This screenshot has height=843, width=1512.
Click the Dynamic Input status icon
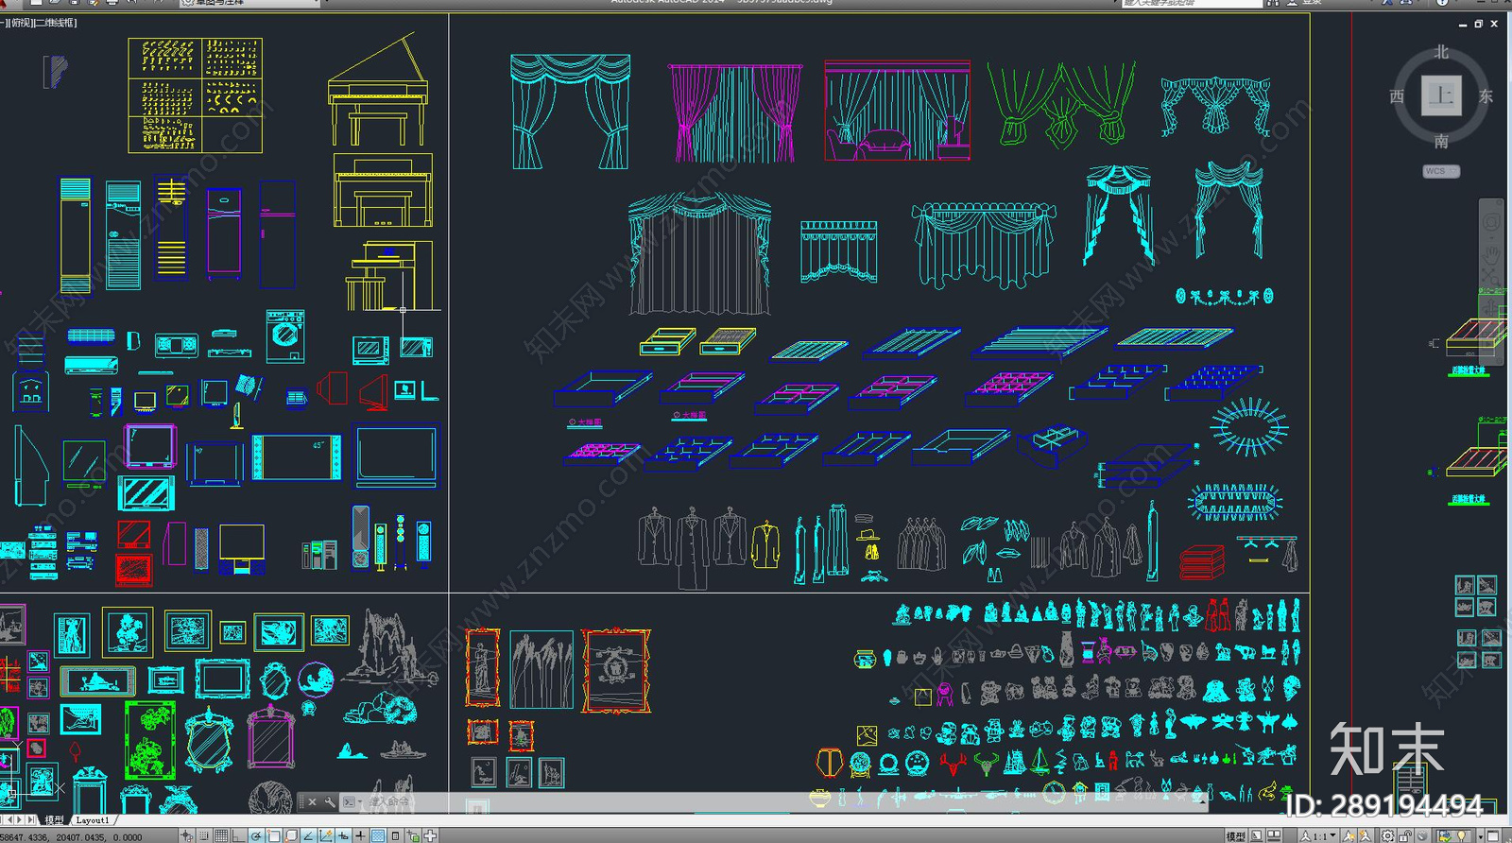point(342,836)
